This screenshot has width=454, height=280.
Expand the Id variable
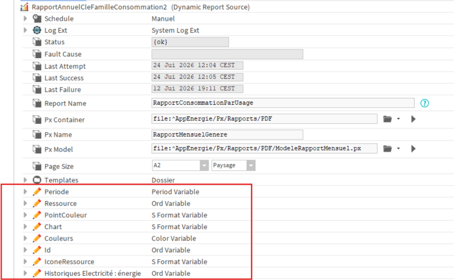[x=25, y=250]
